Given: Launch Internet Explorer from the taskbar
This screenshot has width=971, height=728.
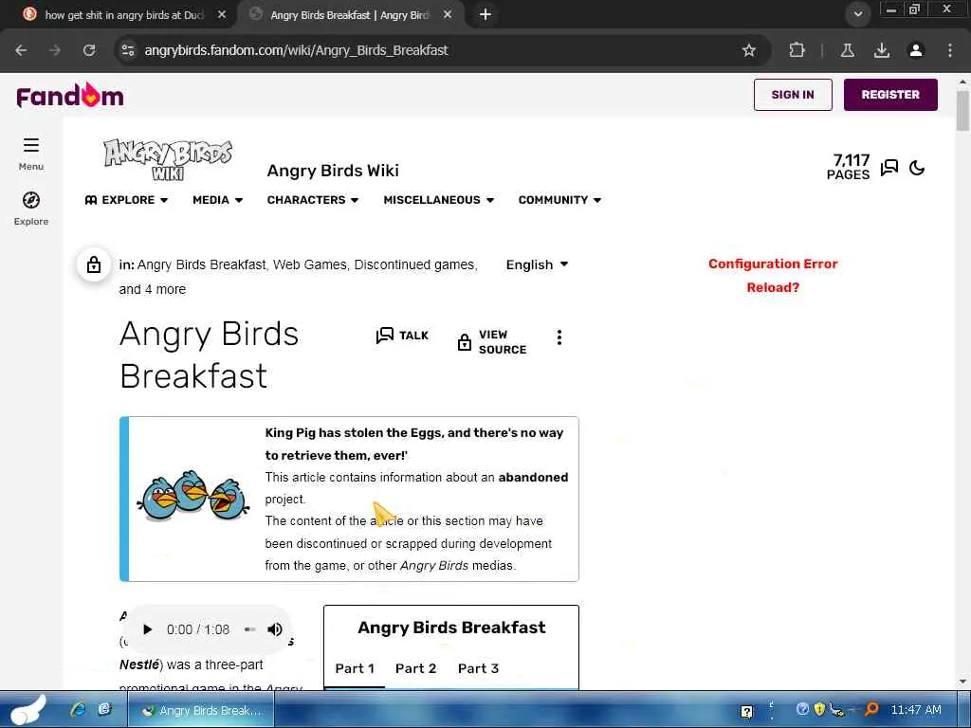Looking at the screenshot, I should pos(79,709).
